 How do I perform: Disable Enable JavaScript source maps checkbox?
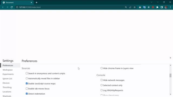point(27,84)
